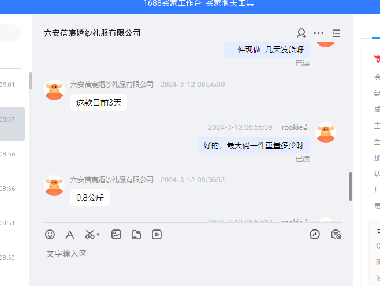Click rookie奇 avatar by 最大码 message
Image resolution: width=380 pixels, height=286 pixels.
pyautogui.click(x=326, y=133)
